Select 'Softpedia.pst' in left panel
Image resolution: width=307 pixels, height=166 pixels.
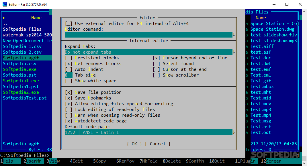pyautogui.click(x=19, y=75)
